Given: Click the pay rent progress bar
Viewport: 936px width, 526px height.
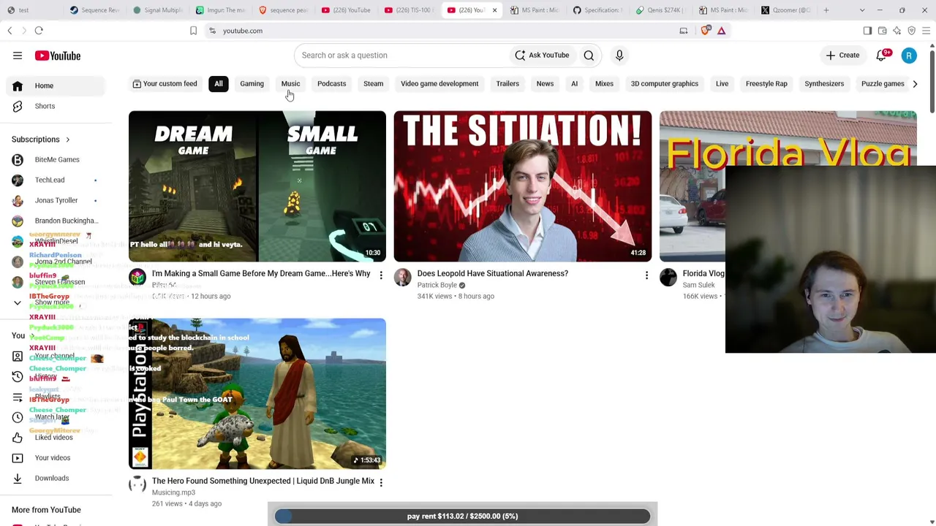Looking at the screenshot, I should (x=462, y=516).
